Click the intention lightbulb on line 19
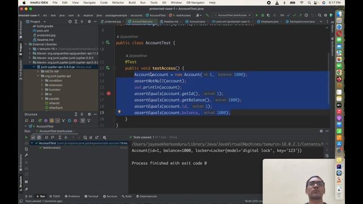 click(119, 112)
